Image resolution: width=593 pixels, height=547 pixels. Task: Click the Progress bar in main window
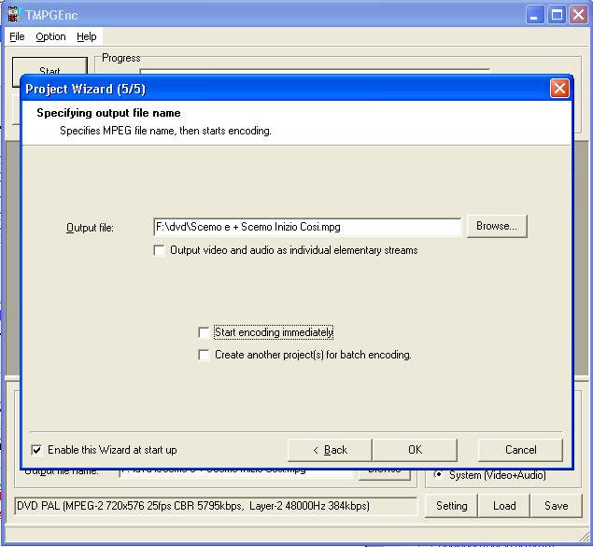(315, 71)
